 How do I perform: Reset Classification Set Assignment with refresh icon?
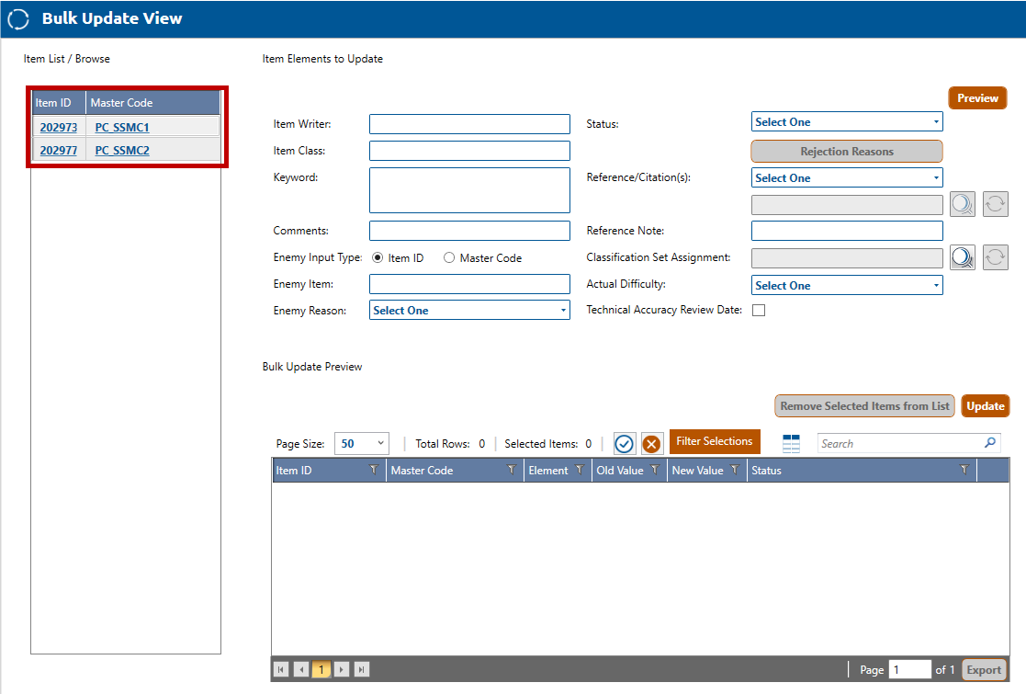tap(995, 258)
